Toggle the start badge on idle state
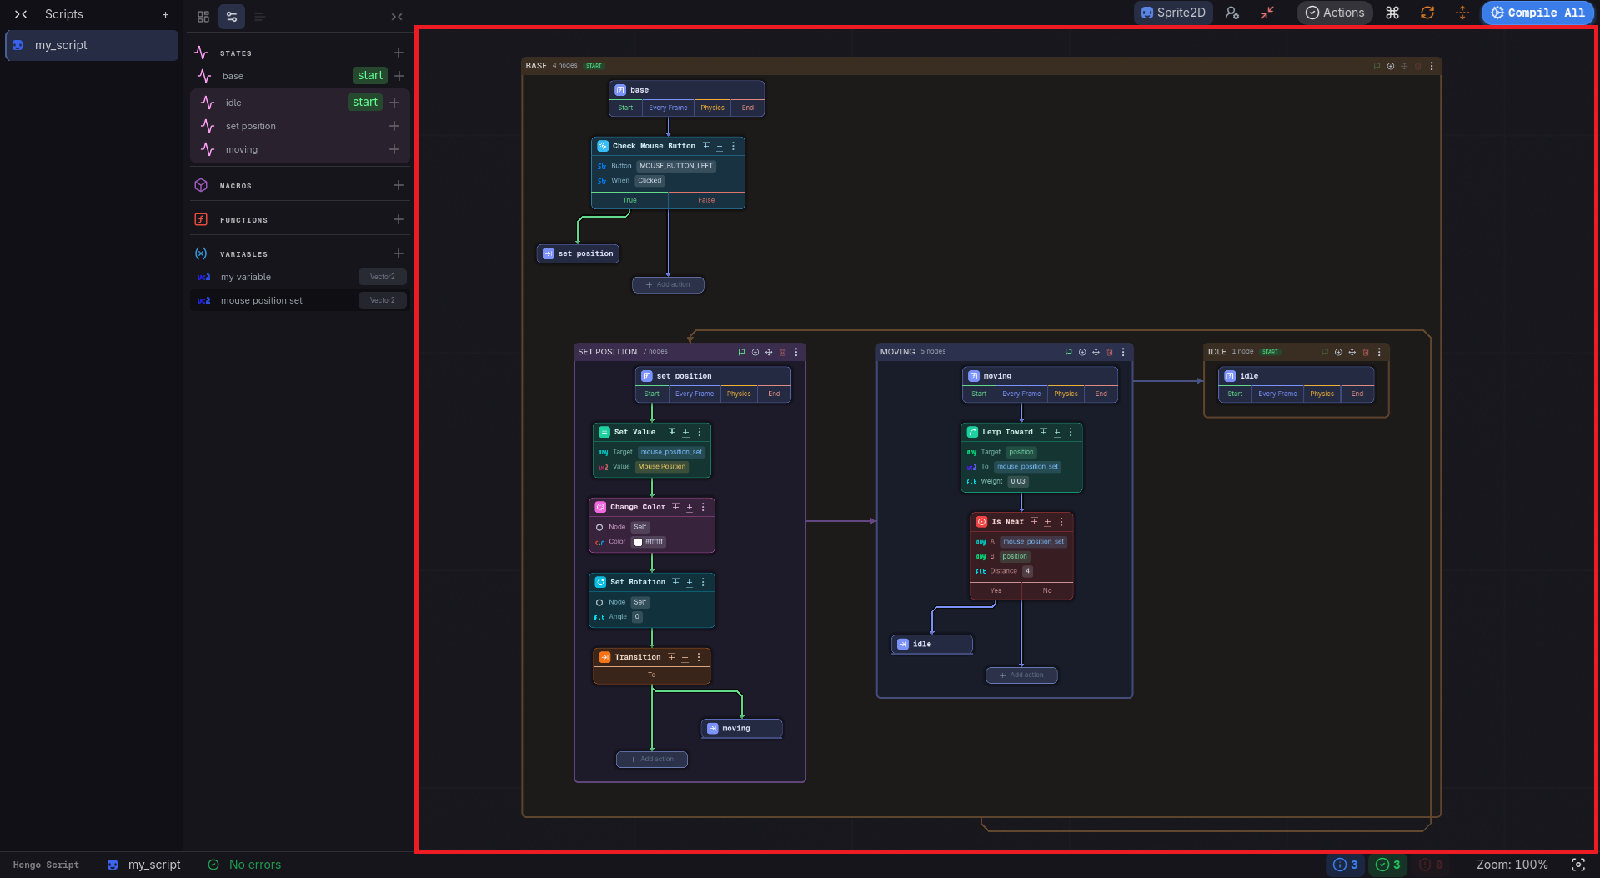1600x878 pixels. [365, 102]
